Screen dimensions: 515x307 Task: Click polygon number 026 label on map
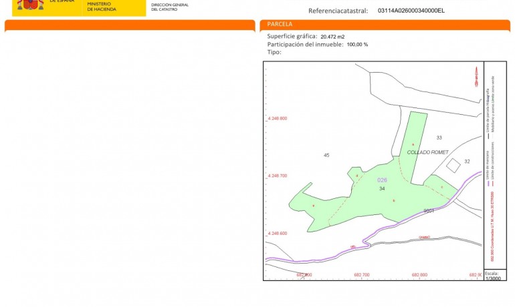click(382, 180)
